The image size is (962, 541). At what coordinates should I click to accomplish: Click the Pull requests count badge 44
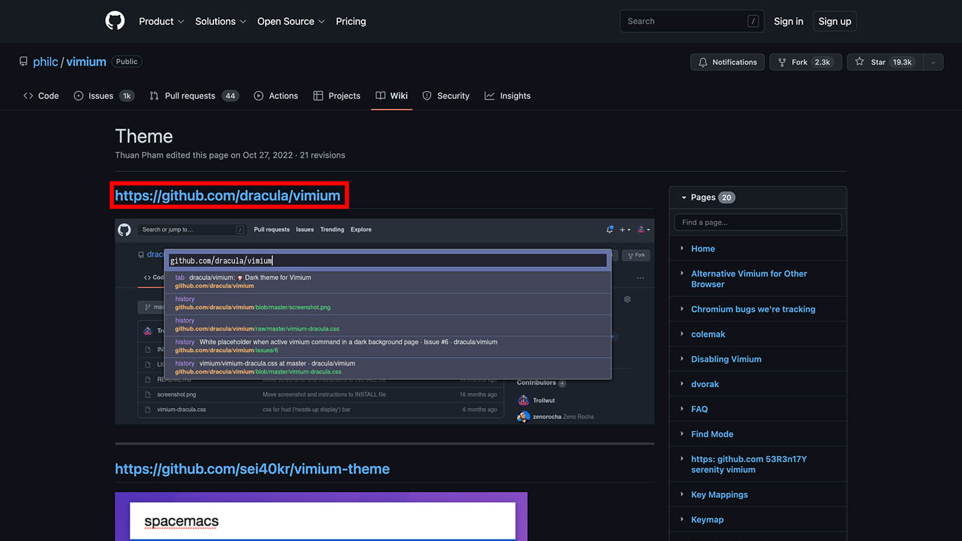pos(230,96)
